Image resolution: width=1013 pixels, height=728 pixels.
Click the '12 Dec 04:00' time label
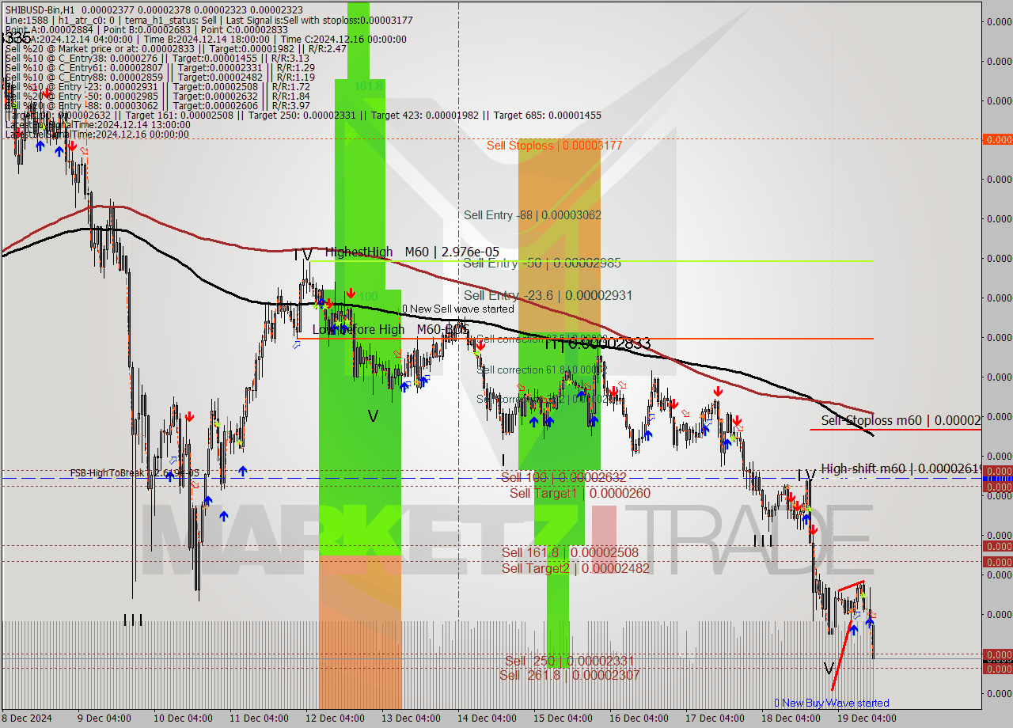[x=335, y=719]
